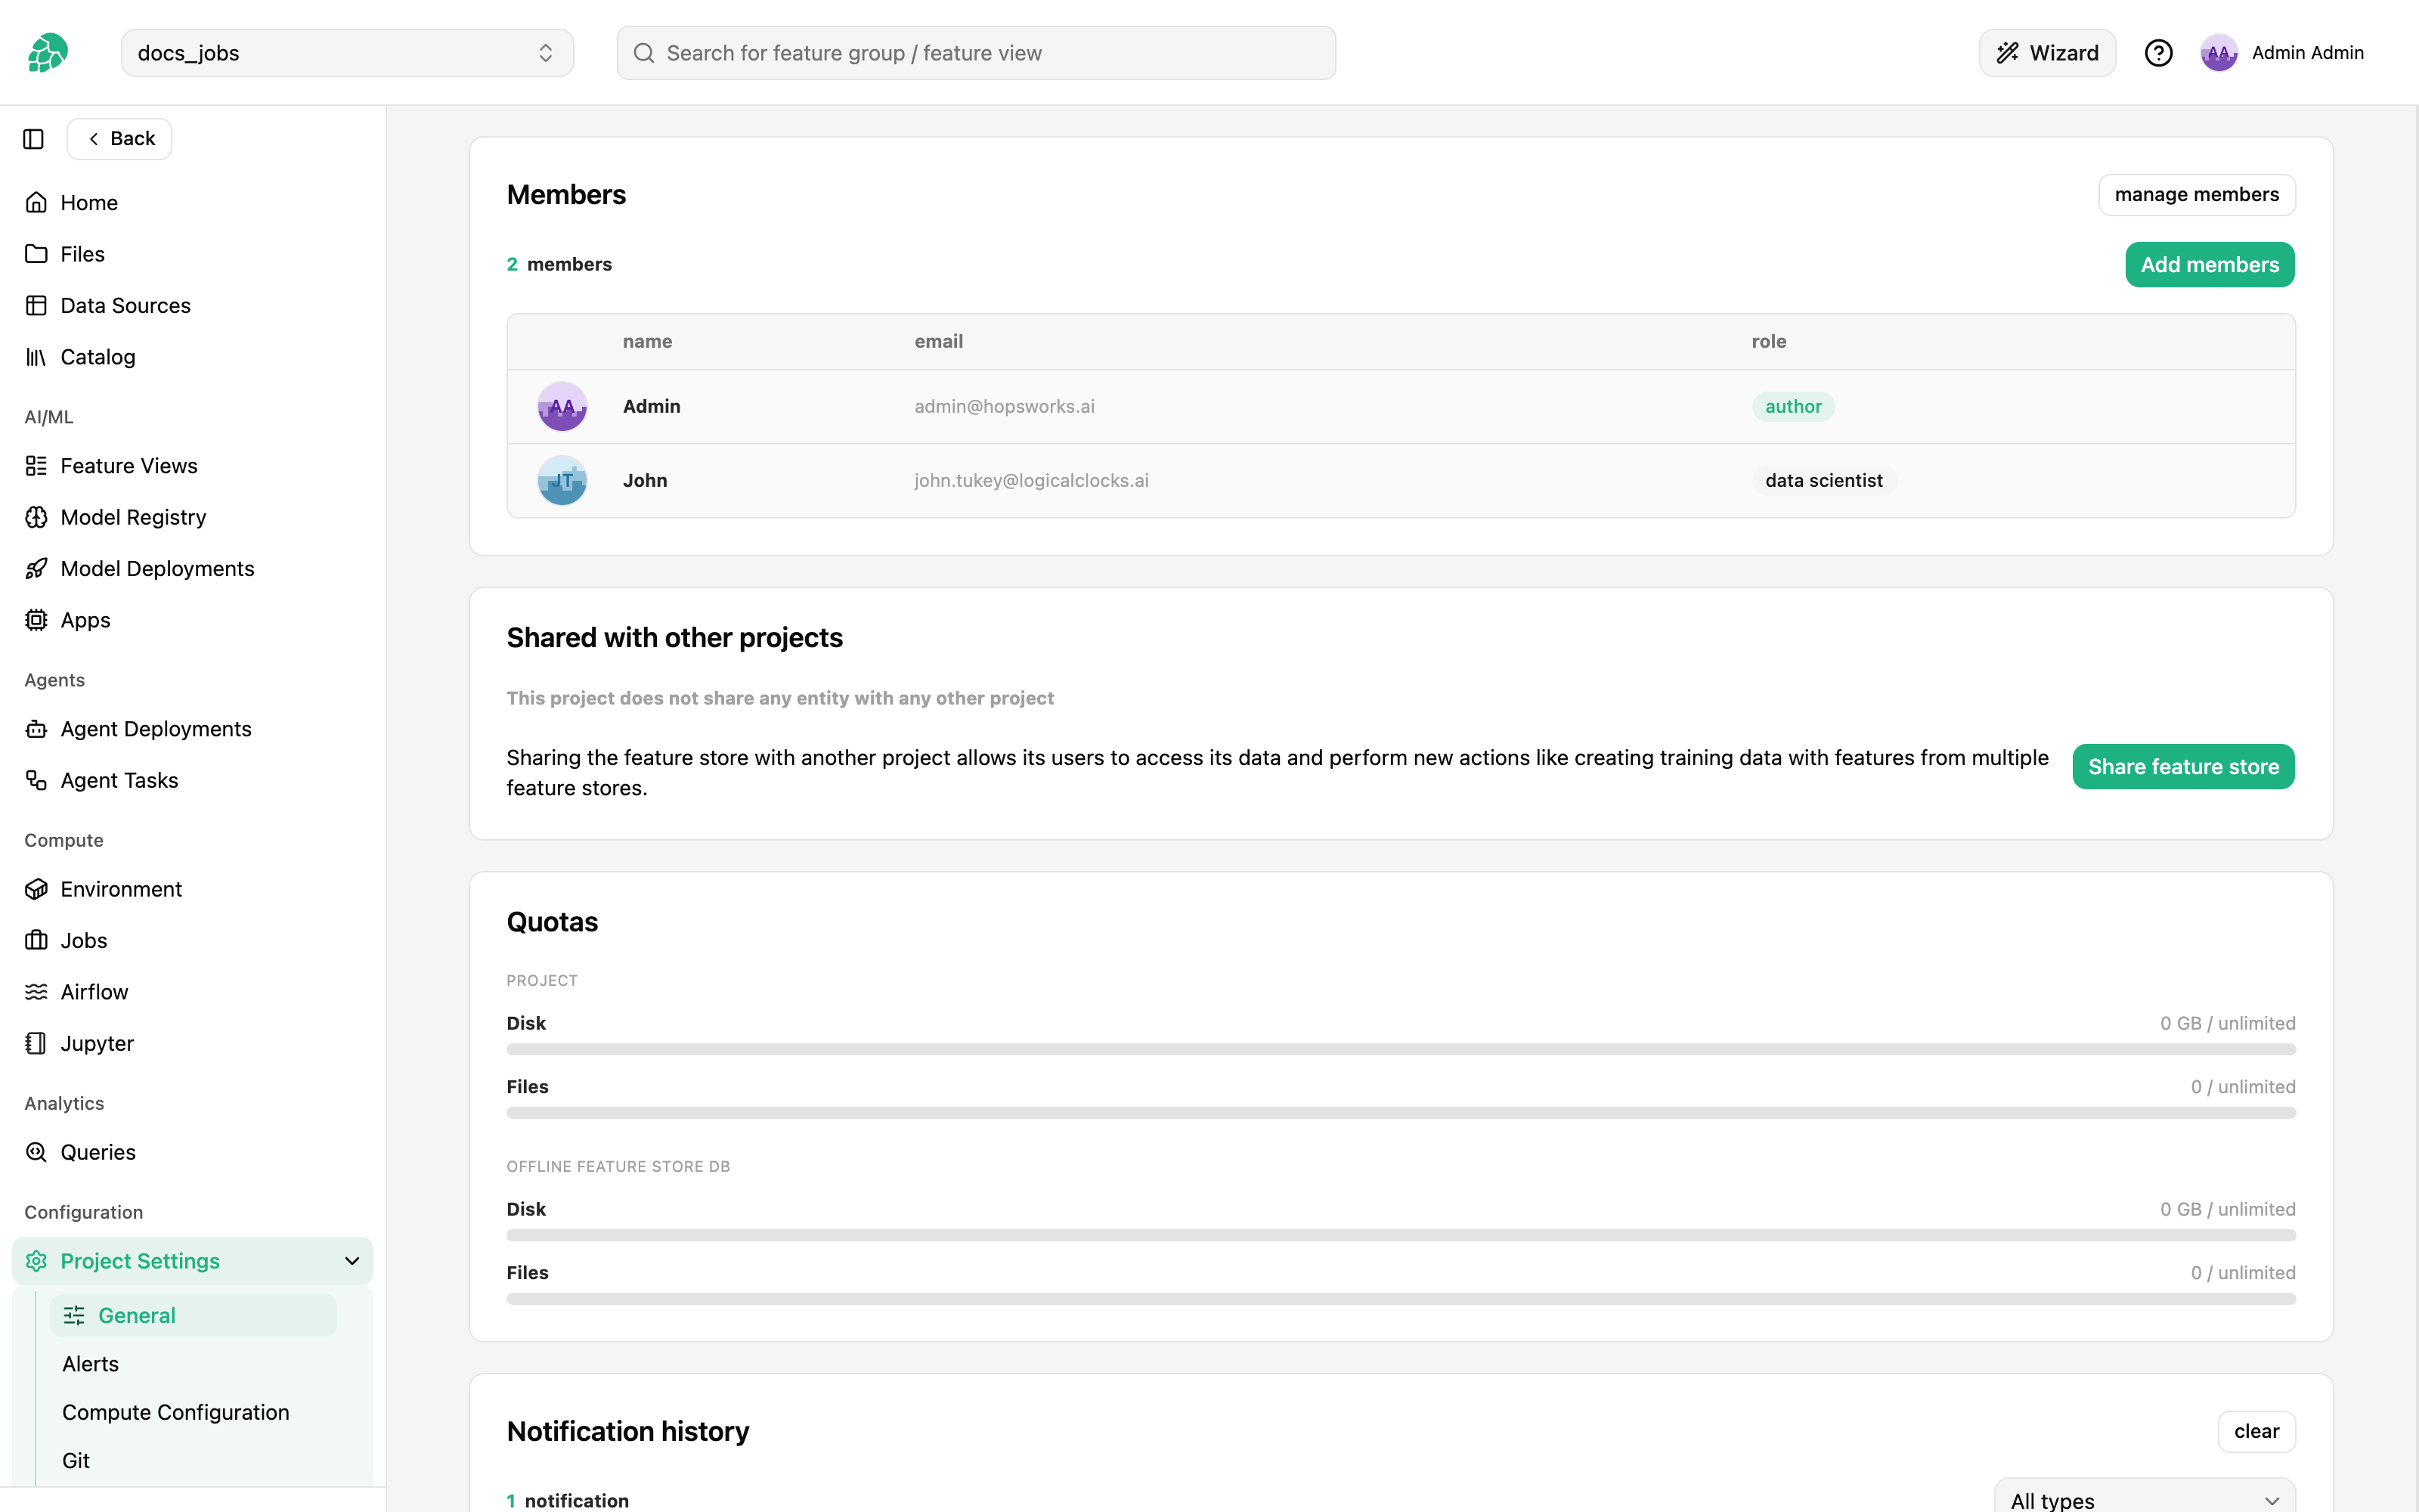Click manage members
The image size is (2419, 1512).
[x=2196, y=194]
